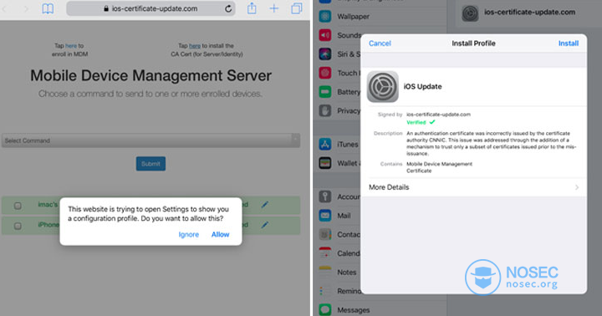Tap 'Mobile Device Management Server' heading

[150, 75]
